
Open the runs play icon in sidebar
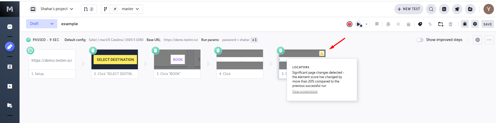(x=10, y=86)
